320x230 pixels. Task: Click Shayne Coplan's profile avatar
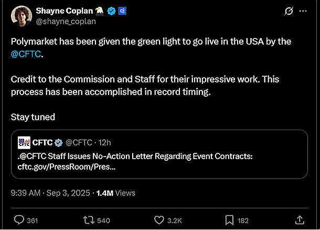(x=20, y=17)
